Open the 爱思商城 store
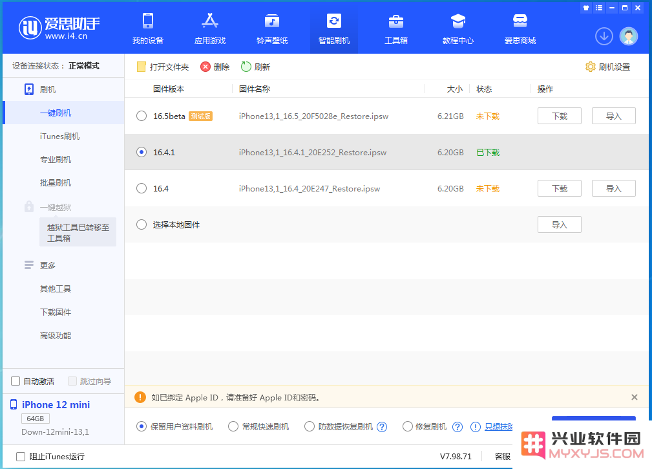This screenshot has width=652, height=469. (520, 28)
